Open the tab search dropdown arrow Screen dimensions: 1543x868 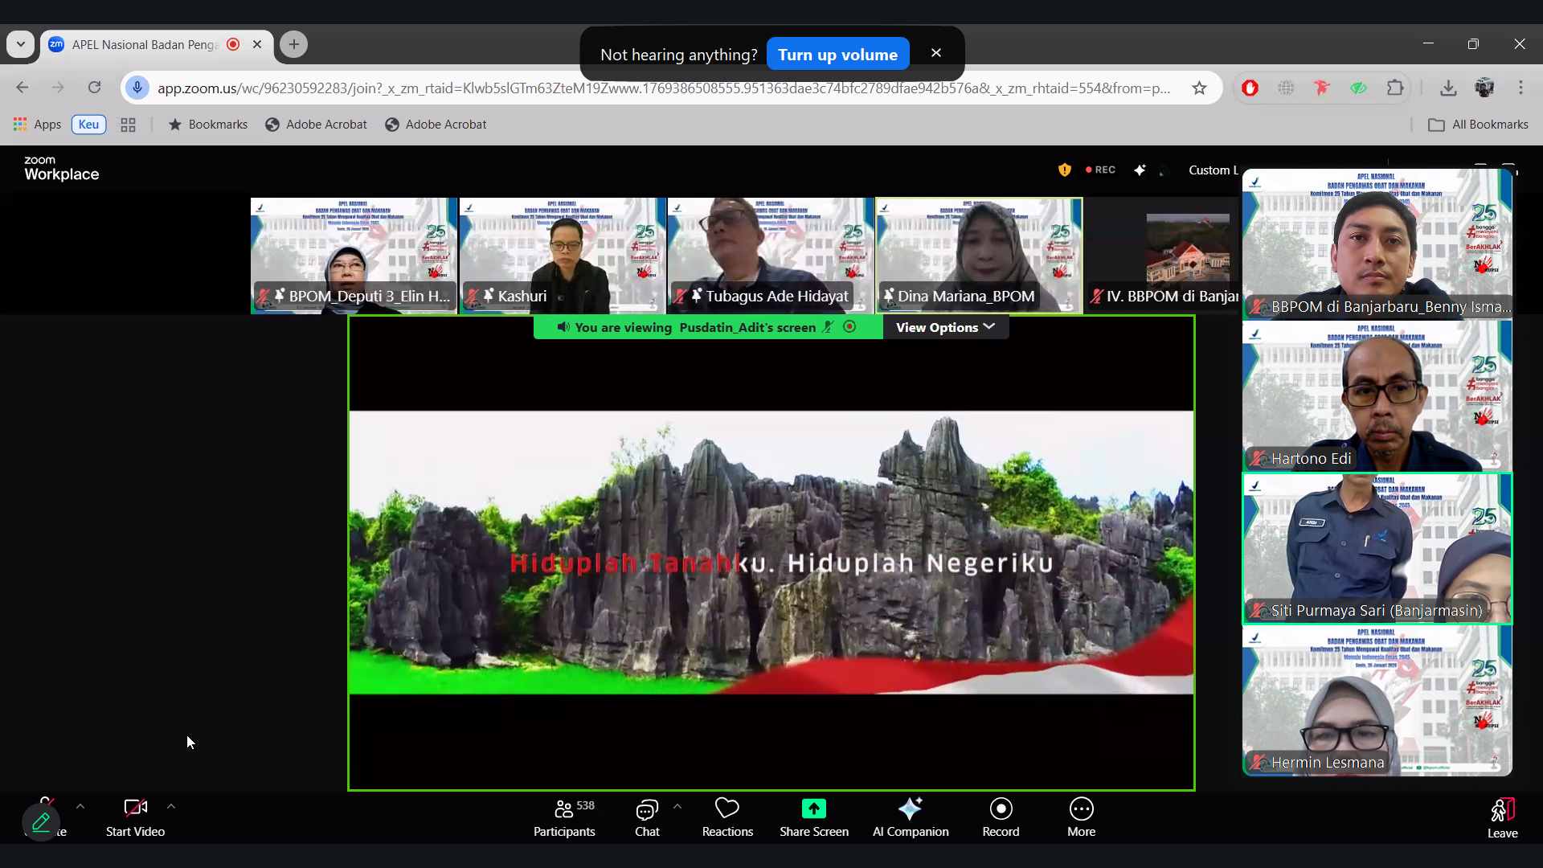(x=21, y=44)
